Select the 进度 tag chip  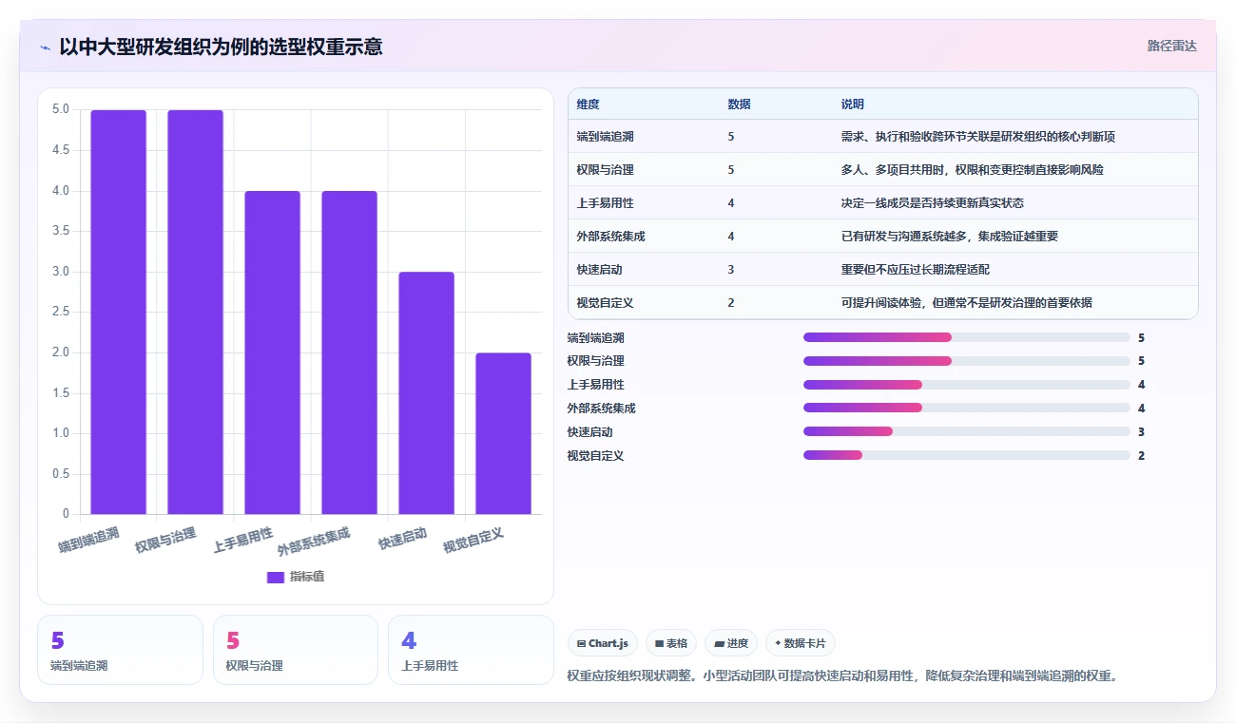pos(731,643)
